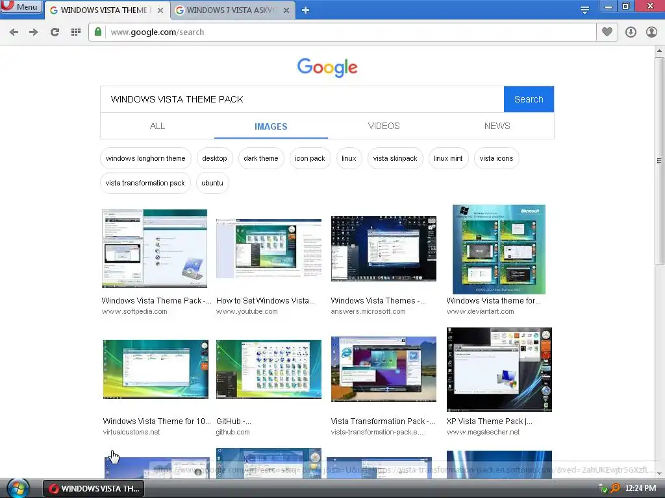The width and height of the screenshot is (665, 498).
Task: Go forward to the next page
Action: click(x=34, y=32)
